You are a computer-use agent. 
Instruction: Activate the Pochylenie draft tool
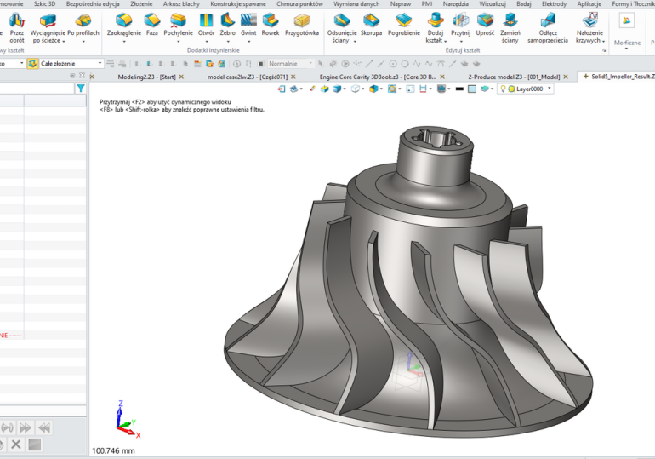click(178, 24)
